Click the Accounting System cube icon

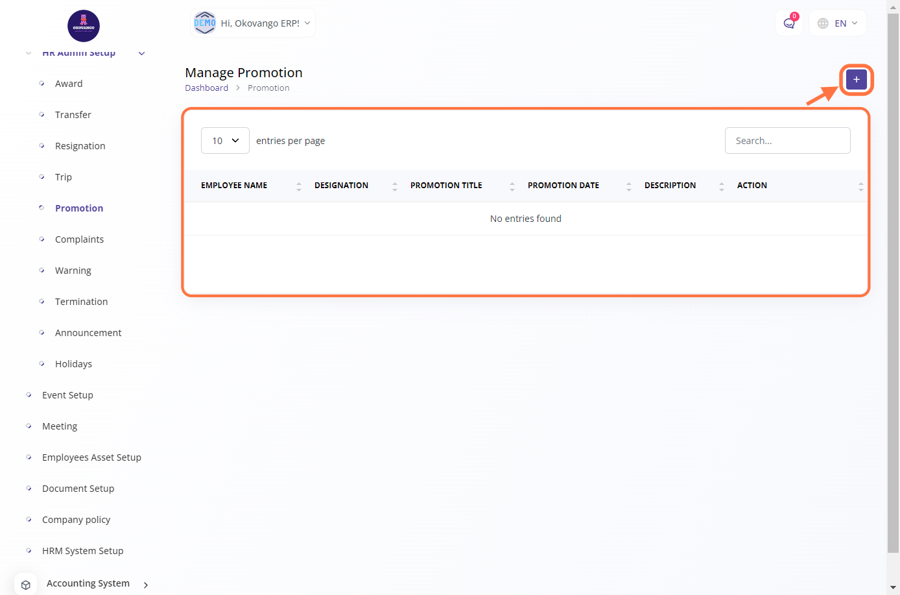coord(26,584)
